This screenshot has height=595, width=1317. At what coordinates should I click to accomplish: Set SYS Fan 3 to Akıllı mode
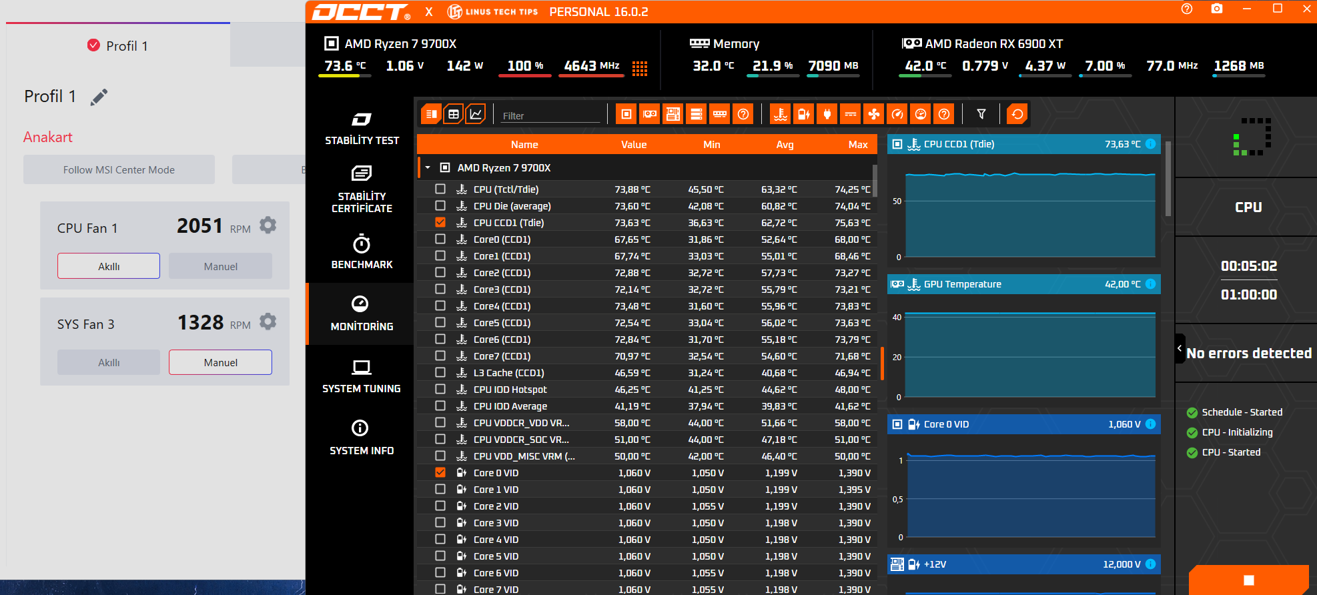tap(109, 362)
